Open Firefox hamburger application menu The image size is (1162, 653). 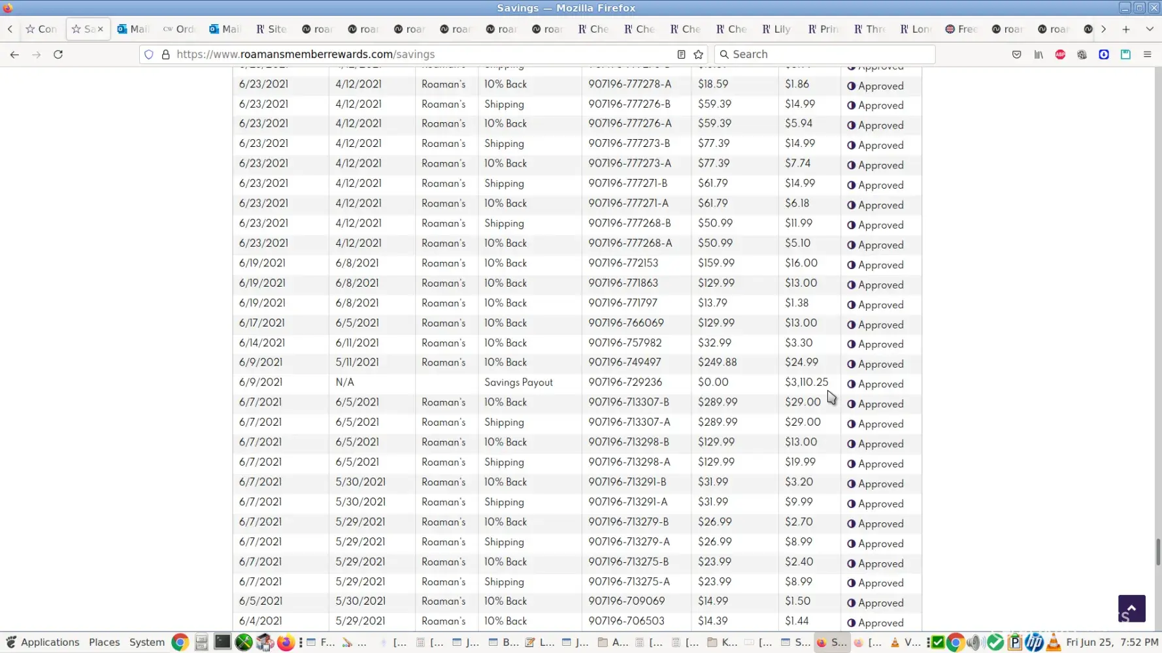[1147, 55]
